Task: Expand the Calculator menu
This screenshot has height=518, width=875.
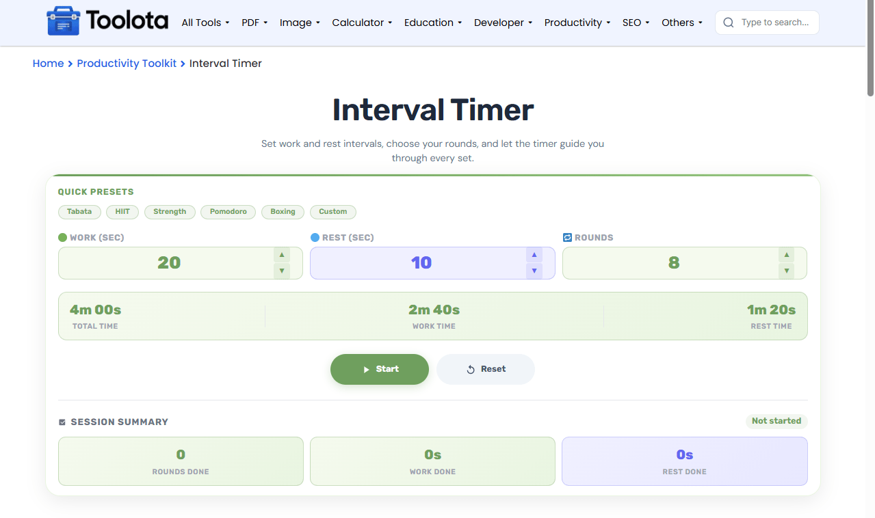Action: click(x=362, y=23)
